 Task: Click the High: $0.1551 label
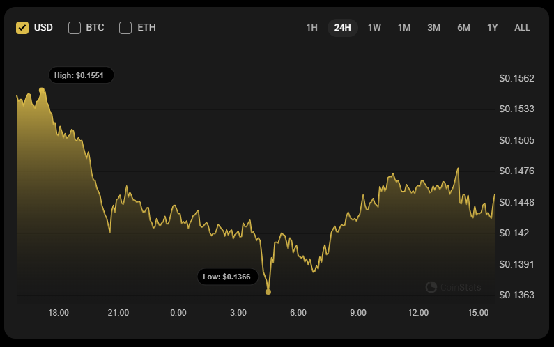[82, 75]
